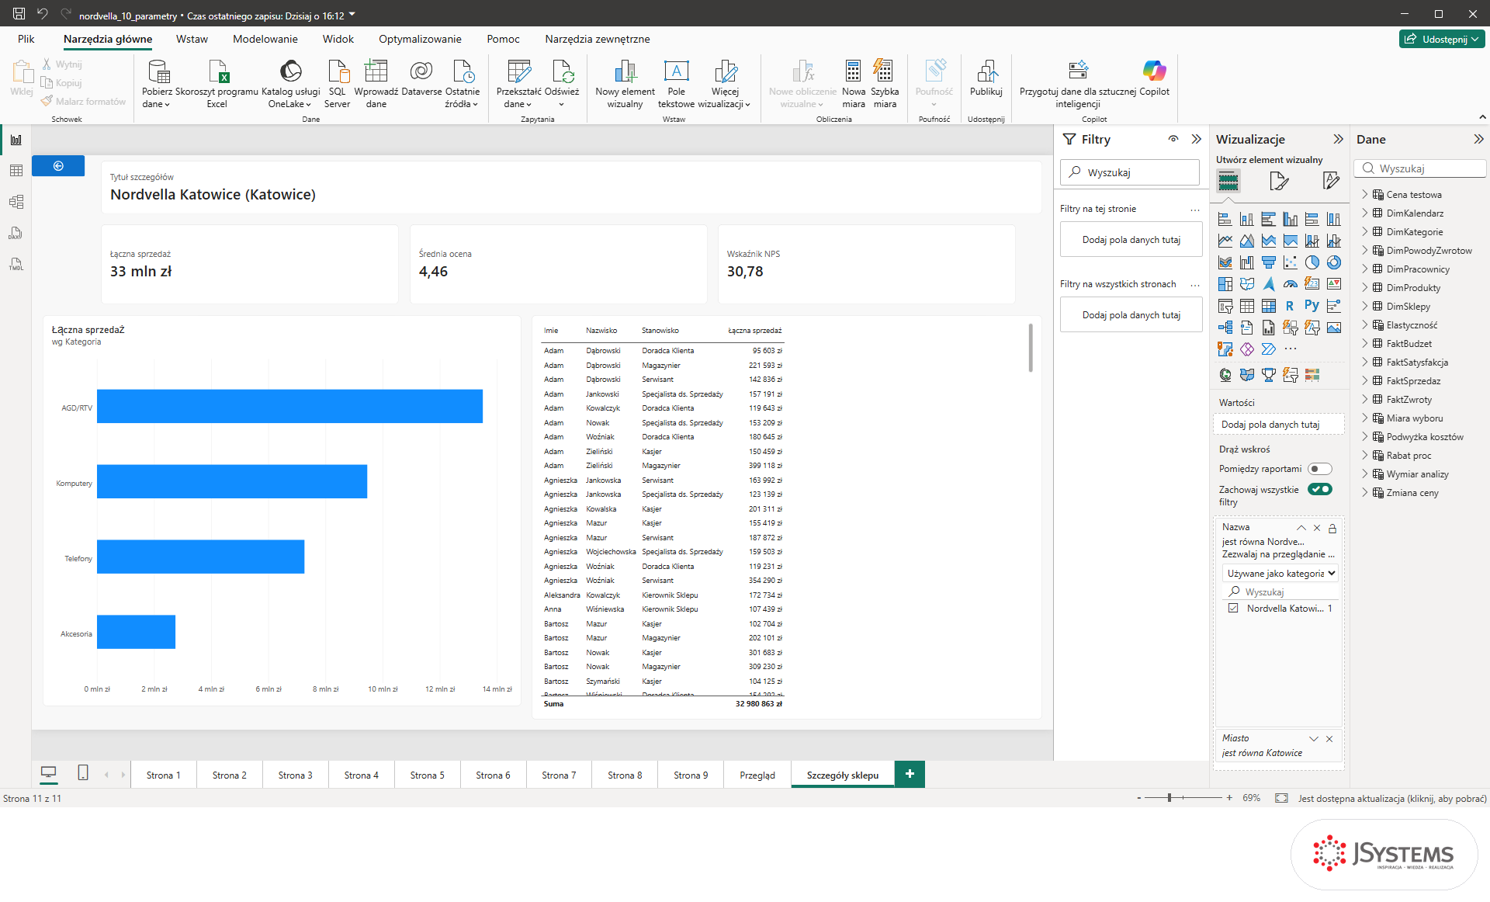The width and height of the screenshot is (1490, 902).
Task: Click in the Dane pane search field
Action: [1420, 168]
